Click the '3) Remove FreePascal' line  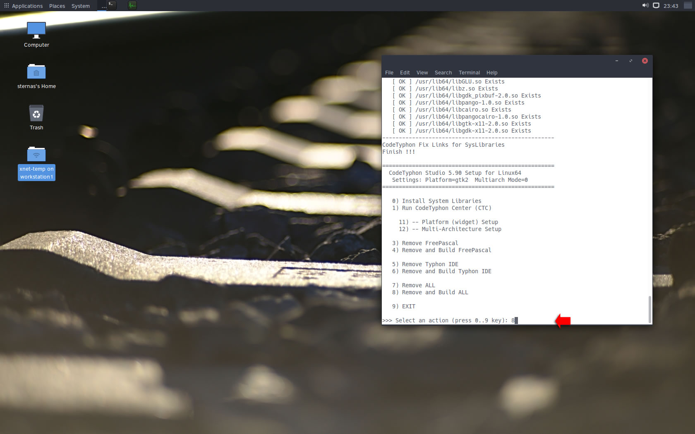425,243
